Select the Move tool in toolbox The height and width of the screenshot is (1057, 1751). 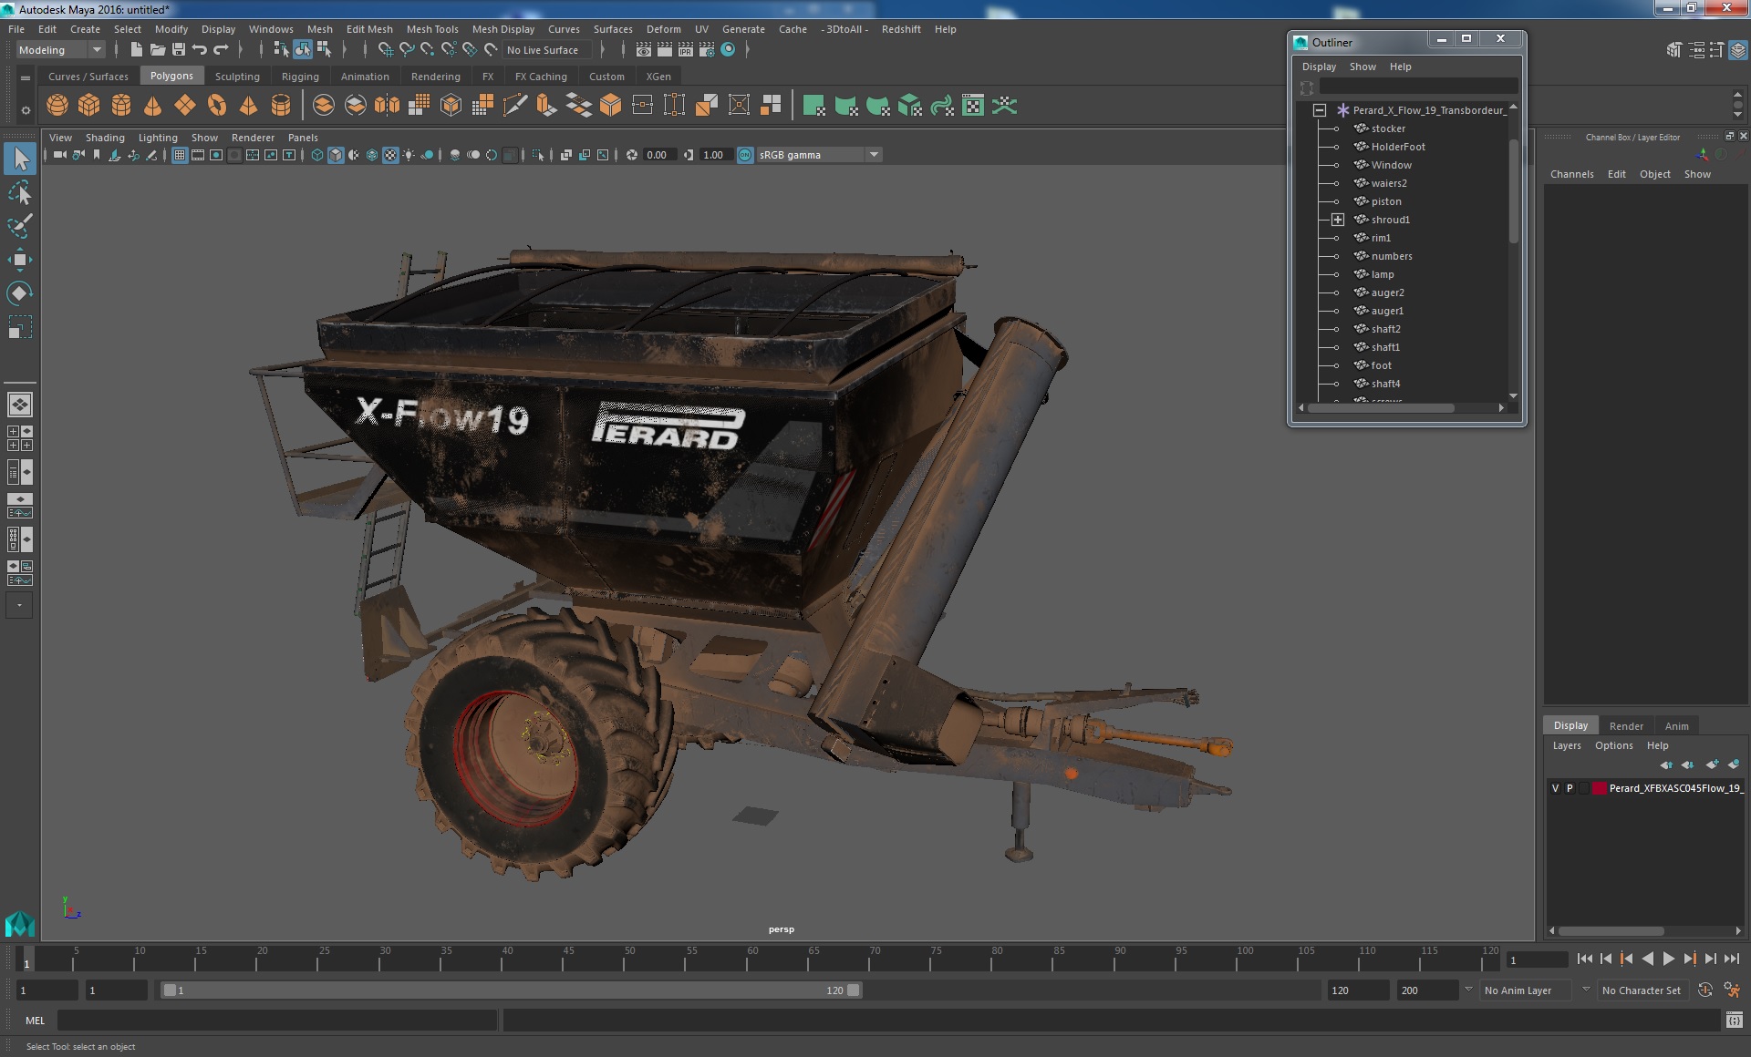tap(20, 260)
